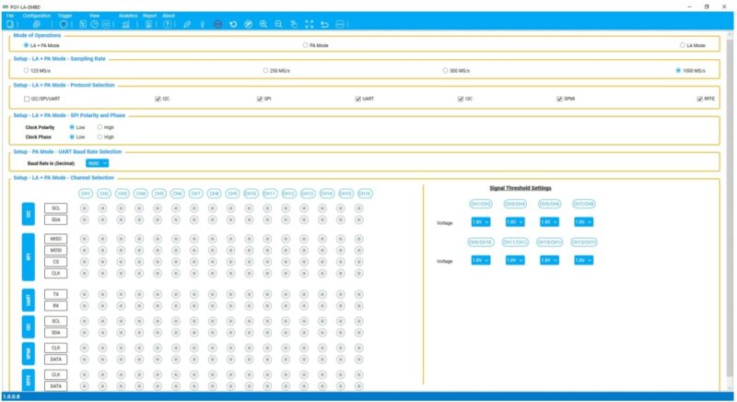Screen dimensions: 737x402
Task: Uncheck the RFFE protocol checkbox
Action: [700, 99]
